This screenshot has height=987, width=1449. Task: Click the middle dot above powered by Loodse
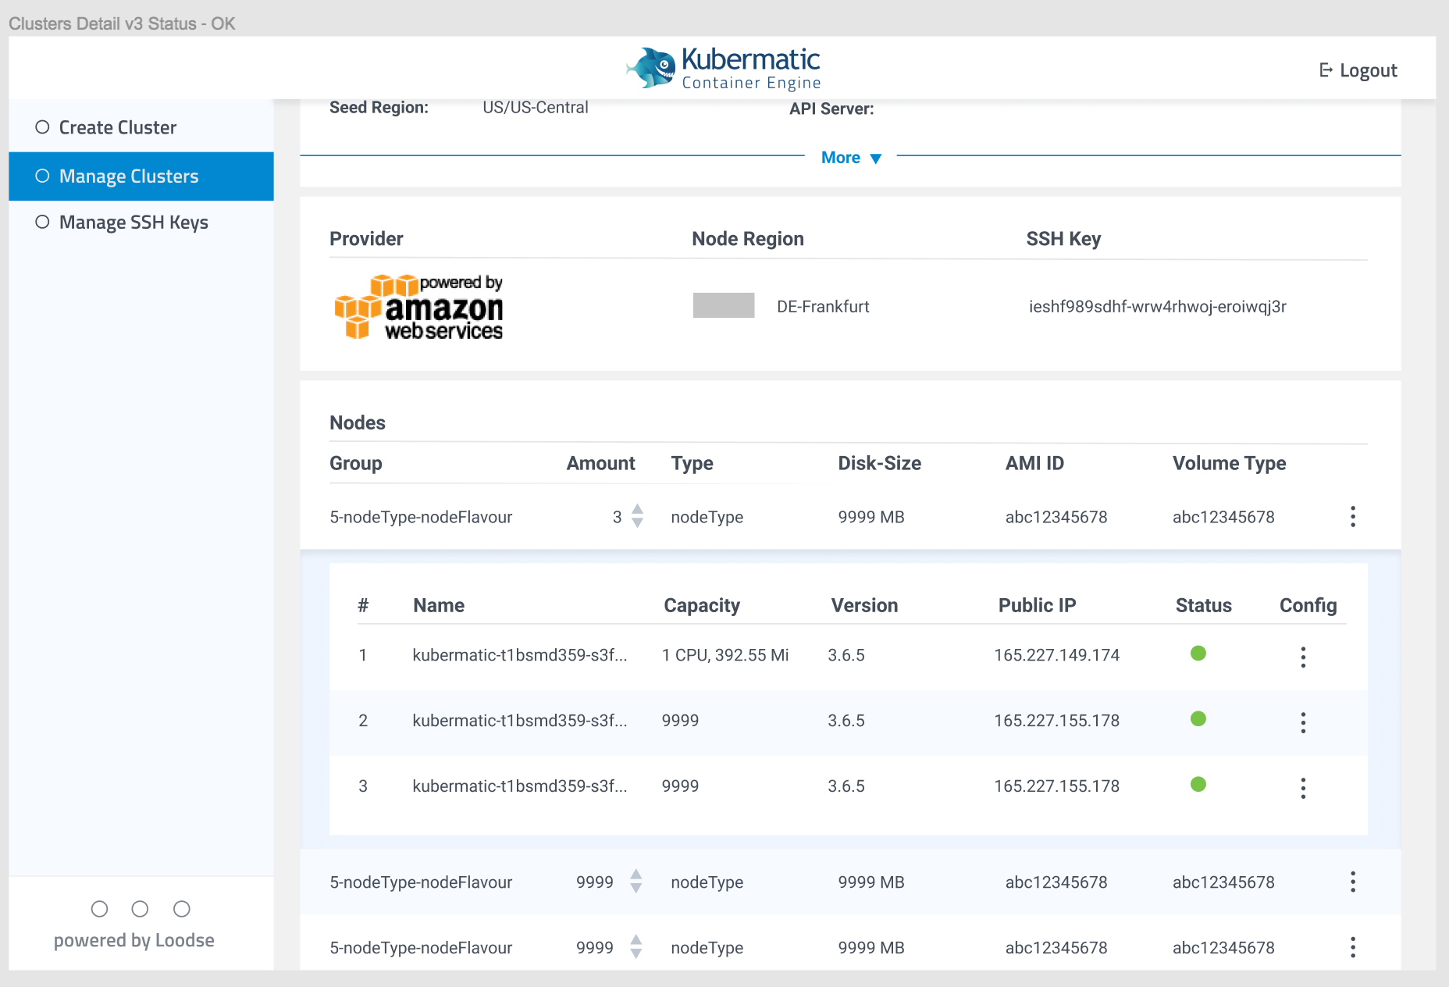coord(141,908)
